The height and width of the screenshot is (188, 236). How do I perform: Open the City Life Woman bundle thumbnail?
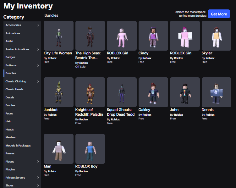[x=58, y=36]
